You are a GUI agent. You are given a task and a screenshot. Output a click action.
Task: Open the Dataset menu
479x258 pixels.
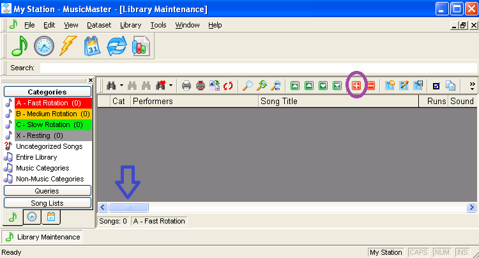tap(99, 25)
